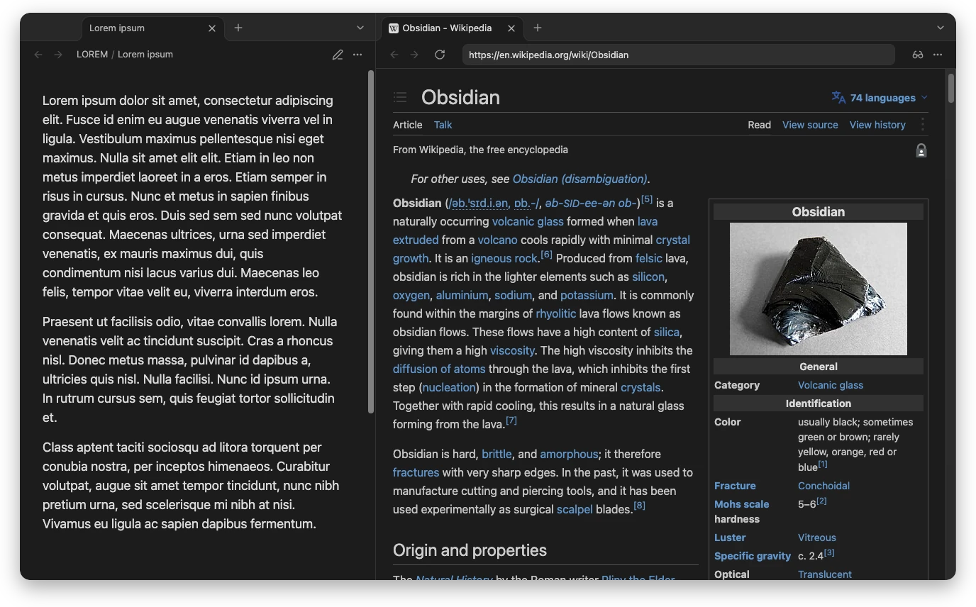Go back in the Lorem ipsum note pane
The width and height of the screenshot is (976, 607).
[x=38, y=55]
